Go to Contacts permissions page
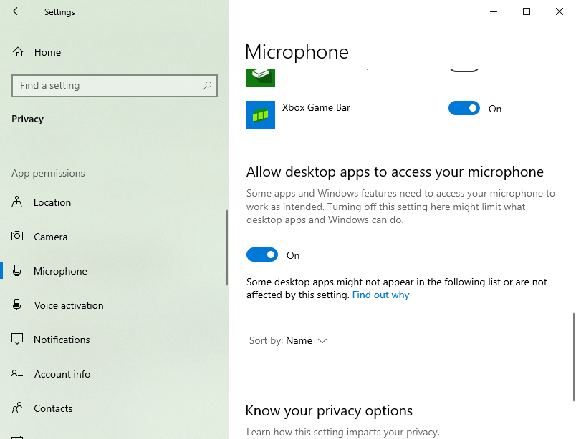Screen dimensions: 576x439 click(x=53, y=408)
